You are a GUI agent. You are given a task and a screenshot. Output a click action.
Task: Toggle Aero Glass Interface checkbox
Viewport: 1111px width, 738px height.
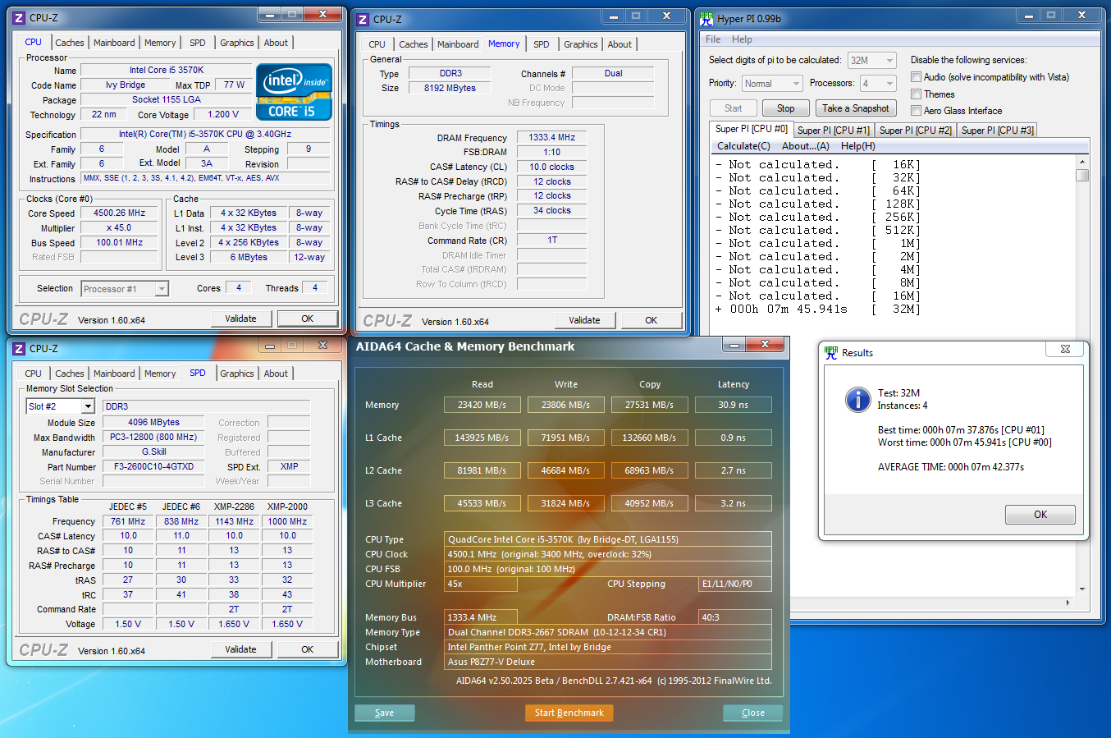[x=916, y=111]
